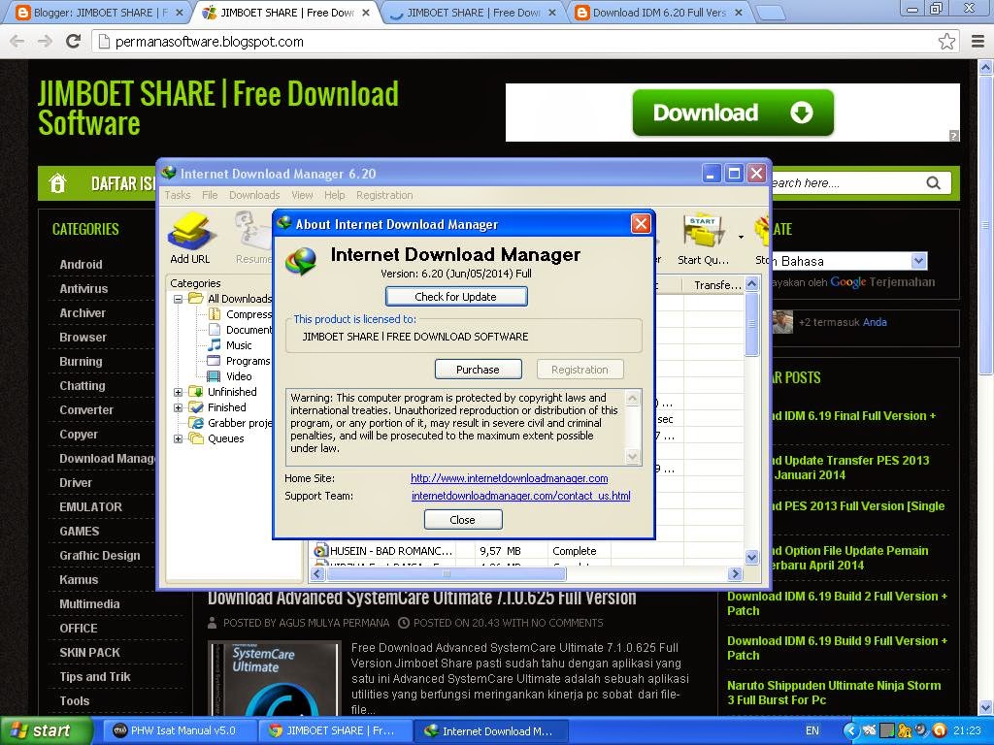Viewport: 994px width, 745px height.
Task: Open the Bahasa language dropdown
Action: 918,260
